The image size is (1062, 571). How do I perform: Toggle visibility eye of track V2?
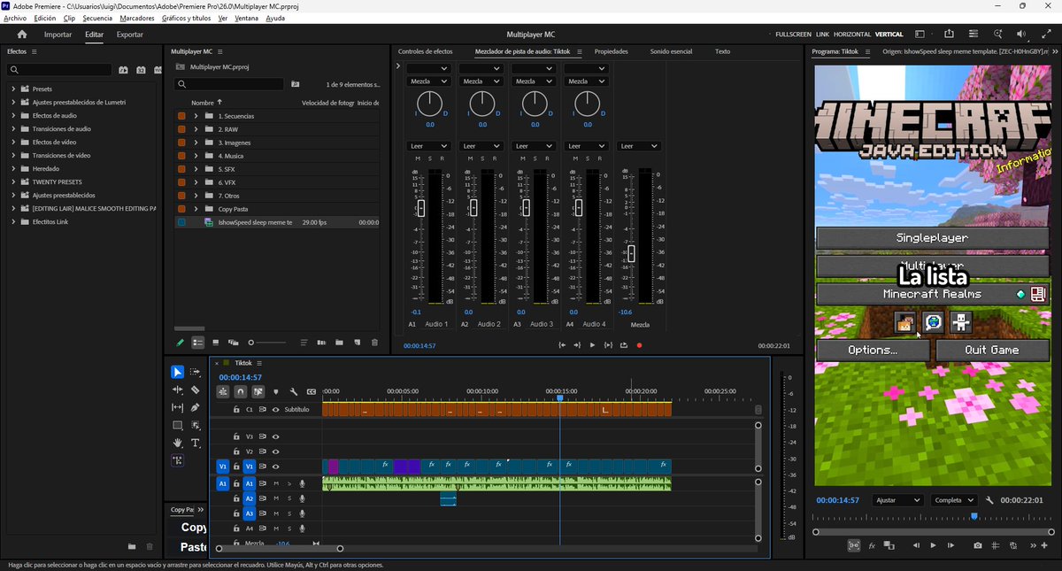coord(275,451)
